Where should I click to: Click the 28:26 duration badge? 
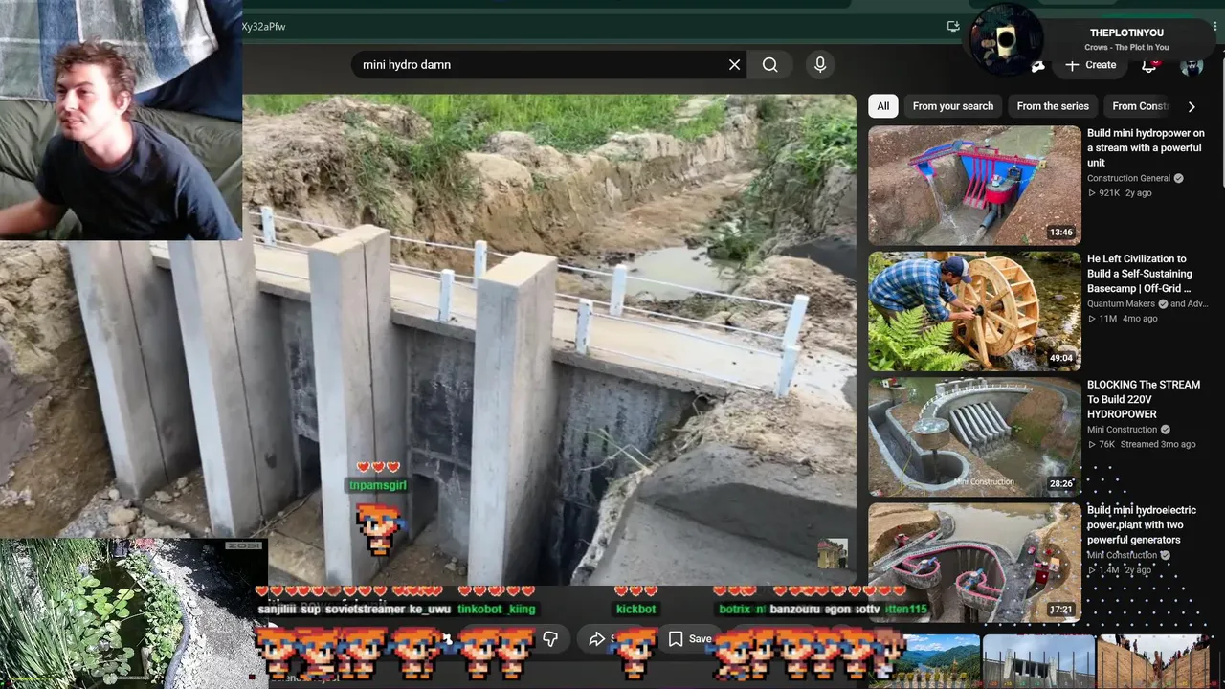click(1060, 483)
